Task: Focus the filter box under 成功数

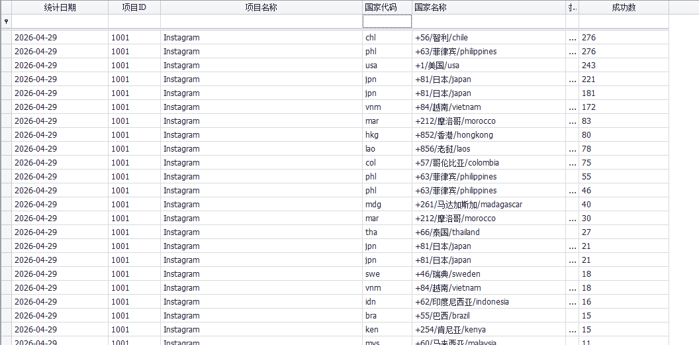Action: tap(624, 21)
